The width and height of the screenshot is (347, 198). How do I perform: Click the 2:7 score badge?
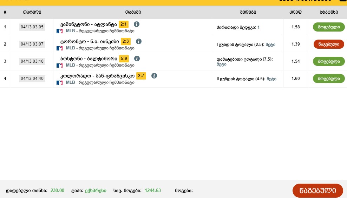pyautogui.click(x=141, y=76)
